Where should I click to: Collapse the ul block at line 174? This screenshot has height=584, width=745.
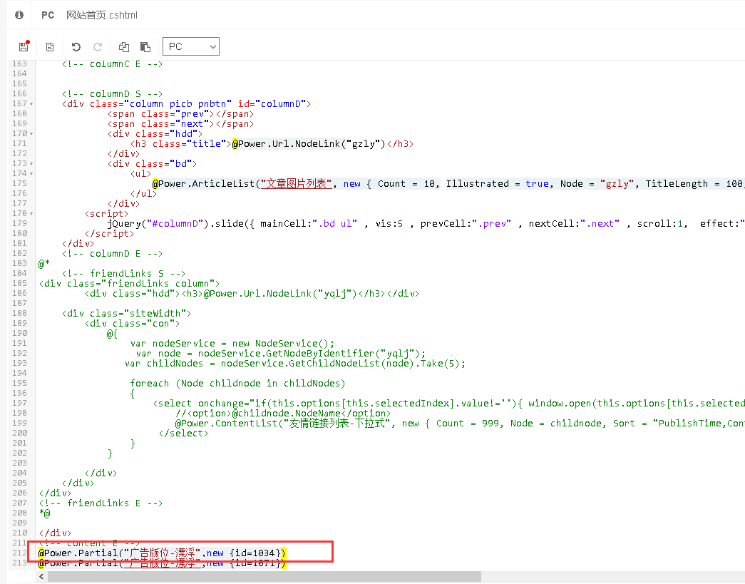32,174
